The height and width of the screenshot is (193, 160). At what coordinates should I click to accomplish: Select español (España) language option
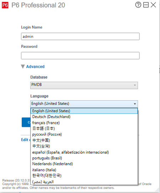coord(84,152)
